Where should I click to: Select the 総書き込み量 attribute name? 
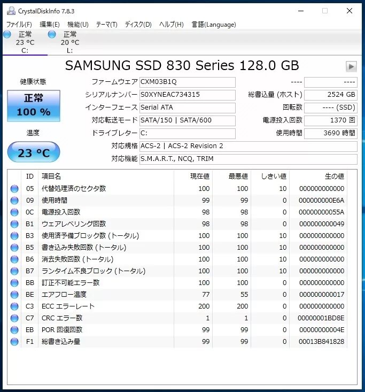point(61,342)
